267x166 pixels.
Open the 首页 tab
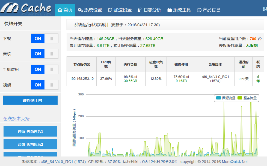click(x=65, y=10)
